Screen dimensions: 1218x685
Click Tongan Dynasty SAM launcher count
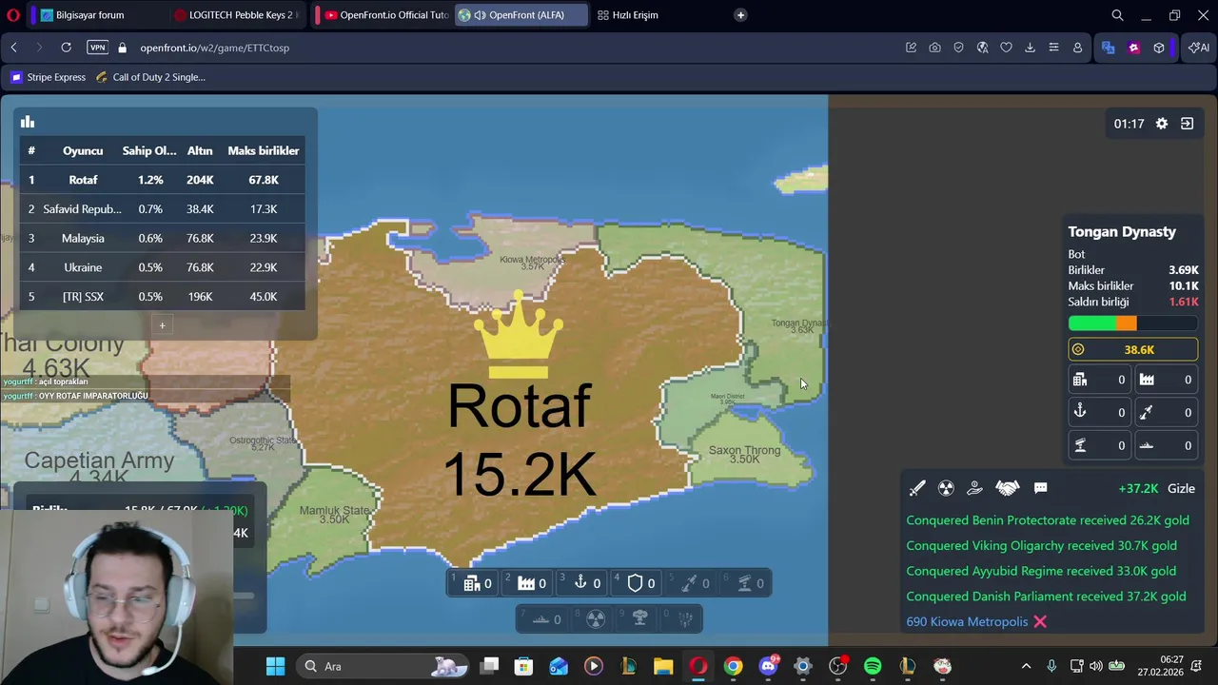pyautogui.click(x=1099, y=445)
